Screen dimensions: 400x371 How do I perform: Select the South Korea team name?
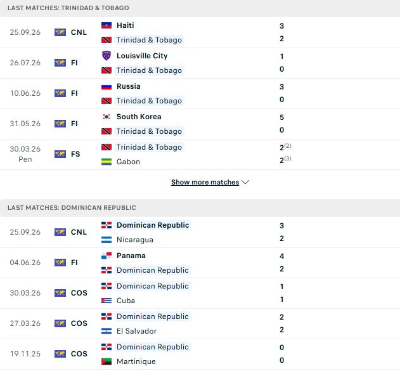tap(139, 117)
